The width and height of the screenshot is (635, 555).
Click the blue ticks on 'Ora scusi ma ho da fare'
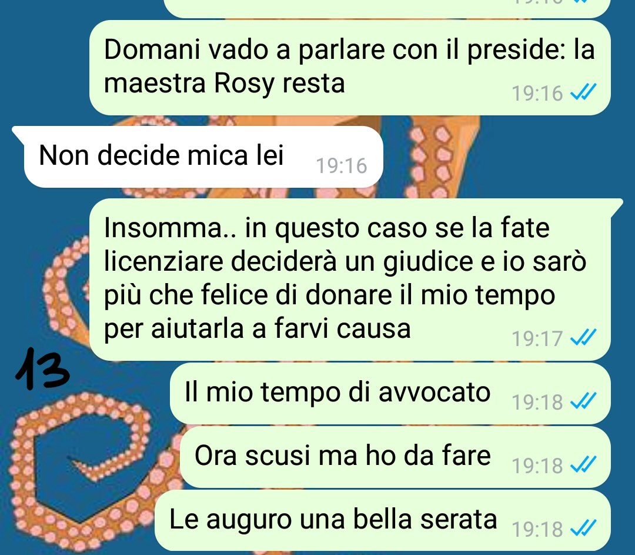[583, 464]
